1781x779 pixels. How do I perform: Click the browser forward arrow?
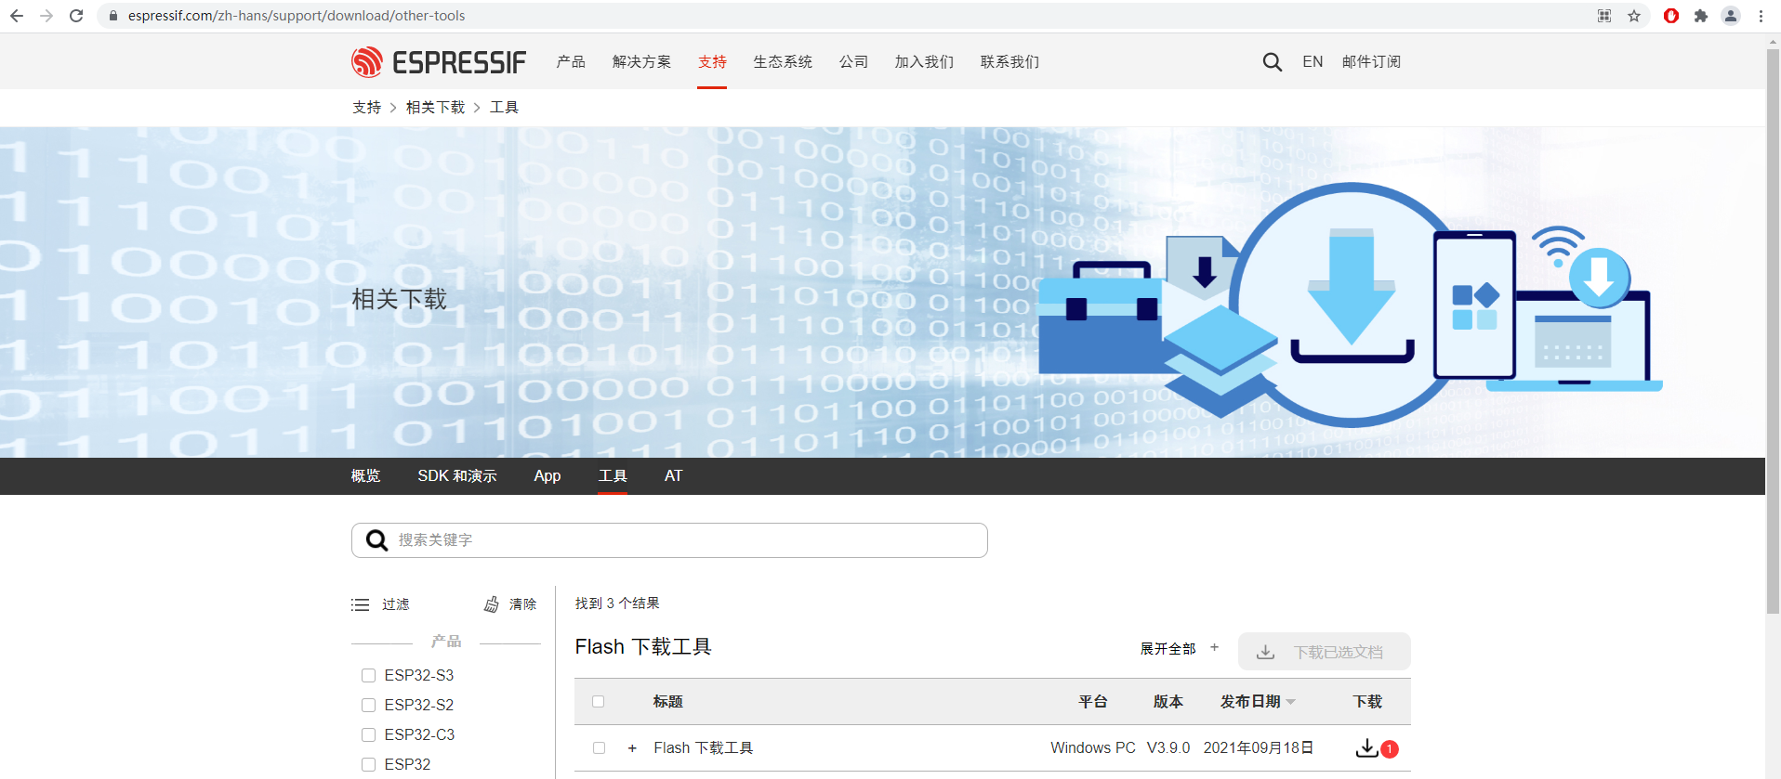(46, 16)
